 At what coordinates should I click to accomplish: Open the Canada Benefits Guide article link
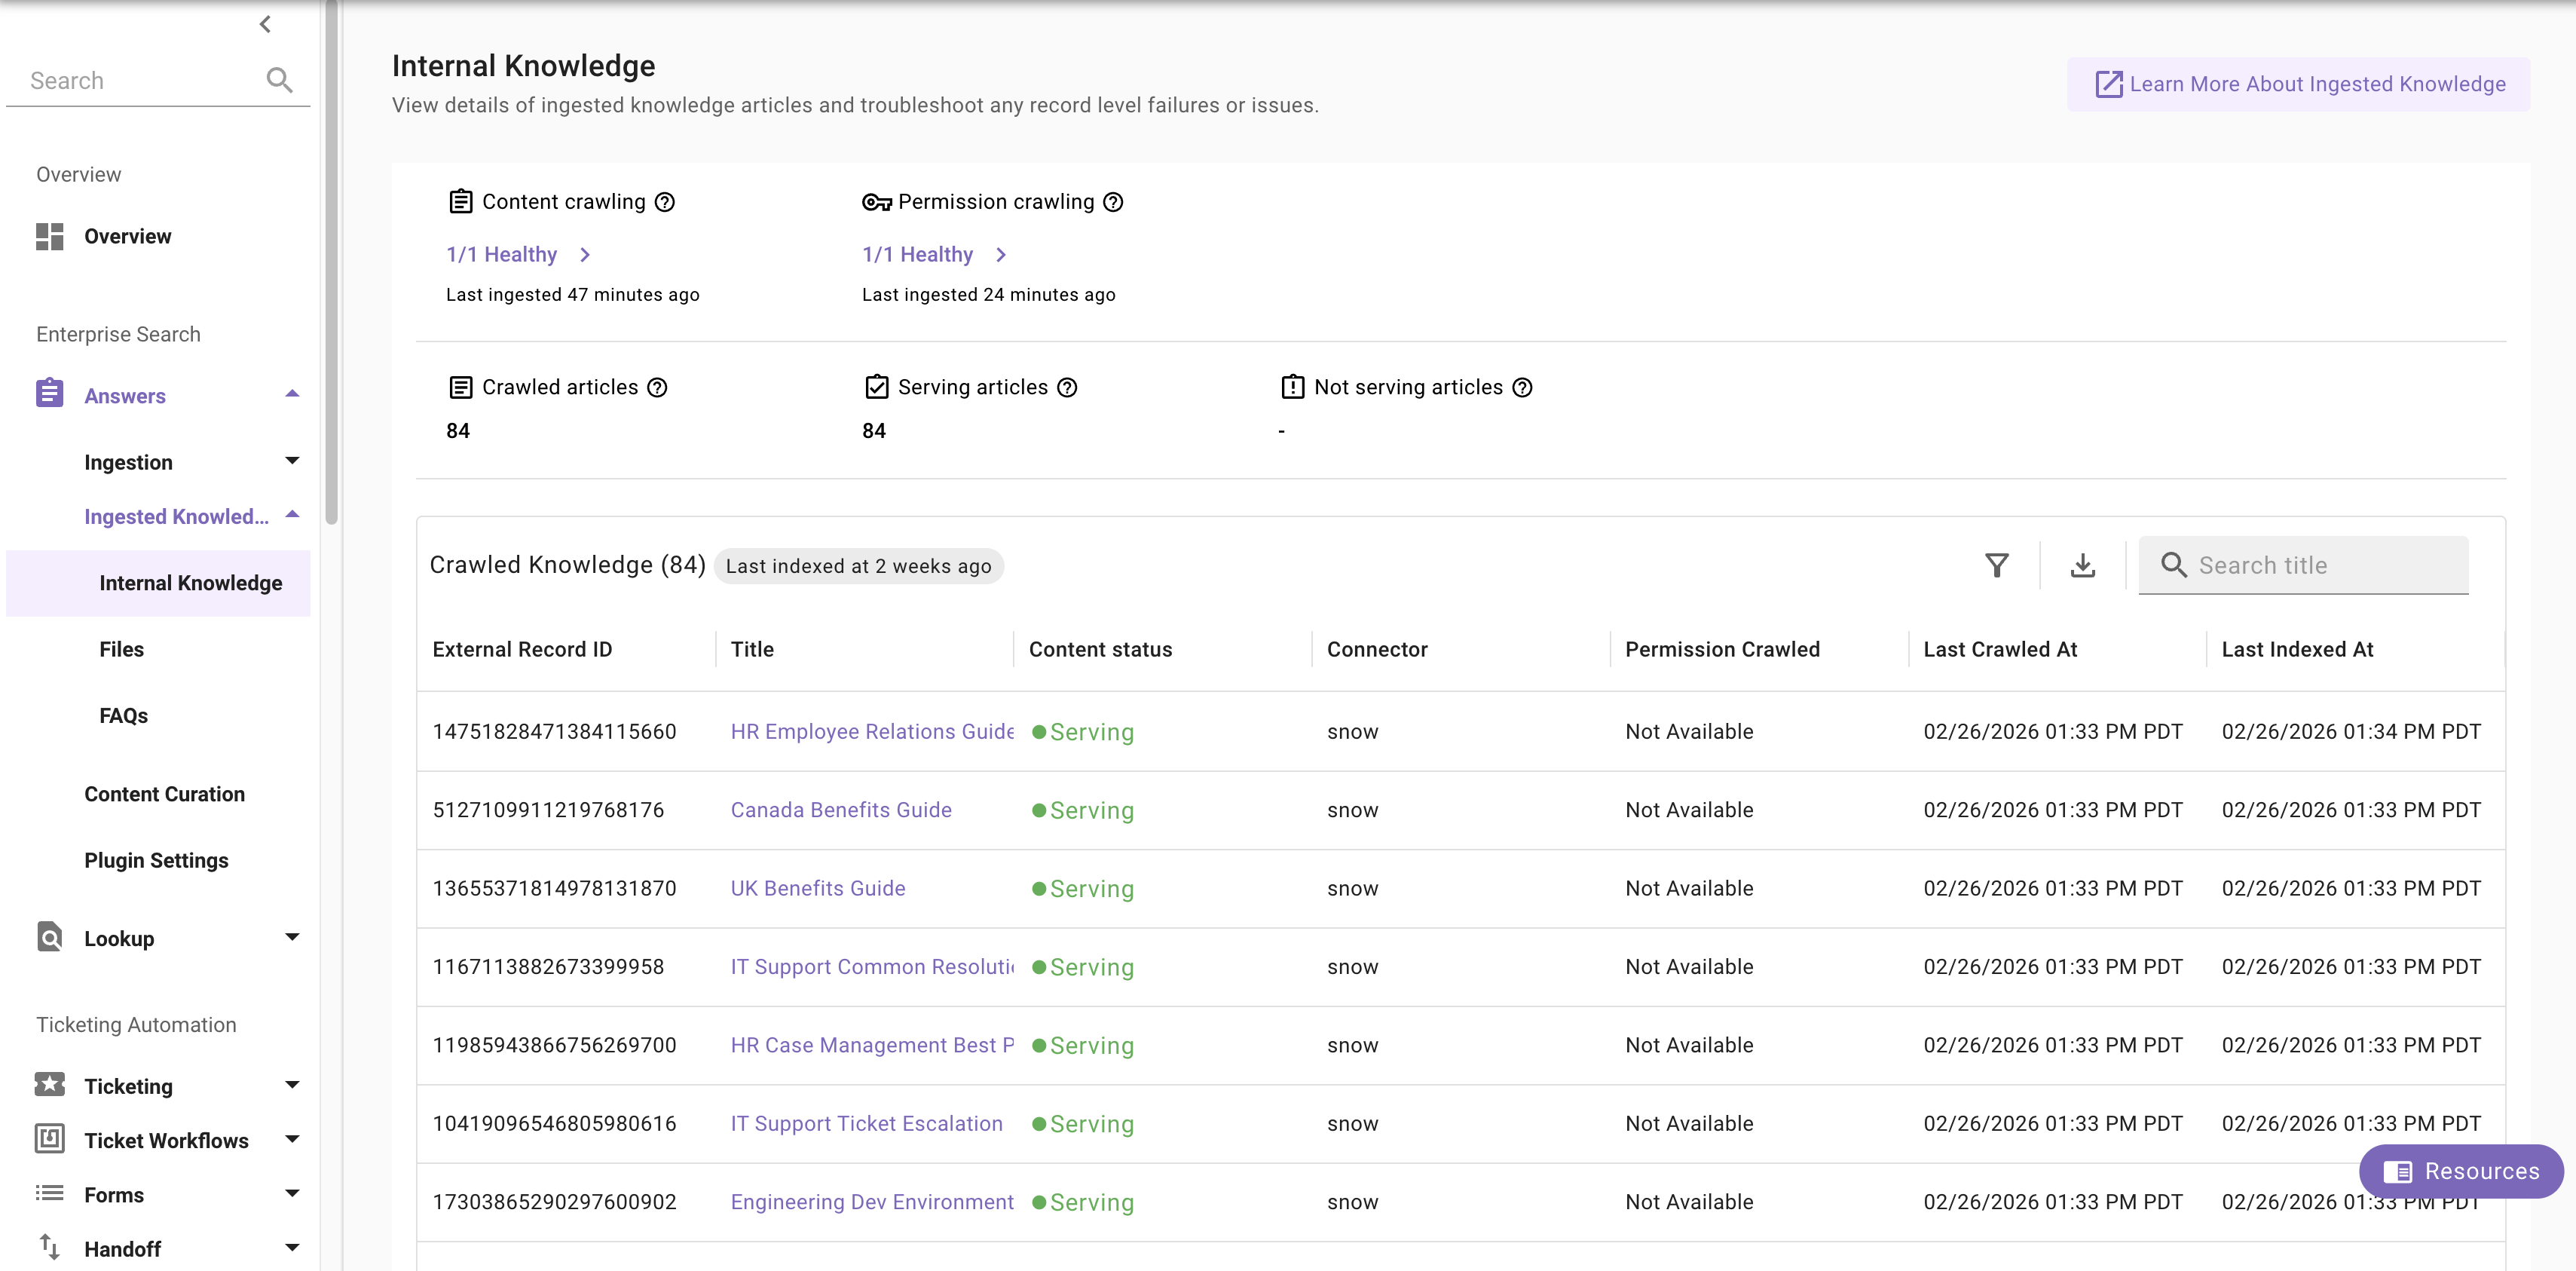pyautogui.click(x=841, y=810)
